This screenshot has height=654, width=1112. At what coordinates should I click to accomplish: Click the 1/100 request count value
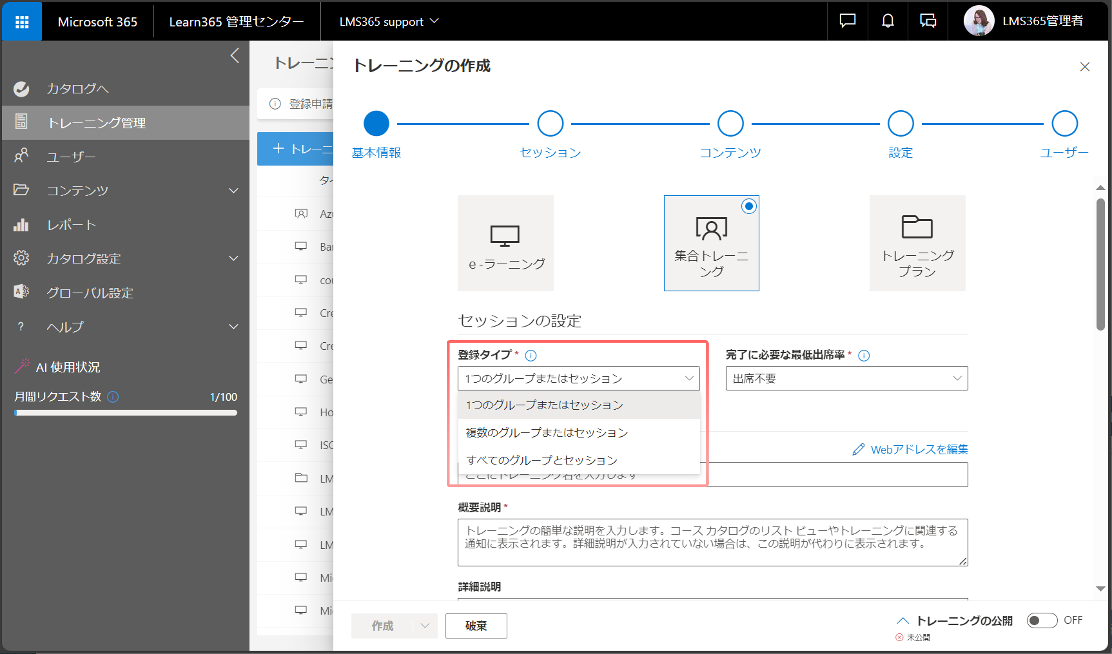point(223,397)
